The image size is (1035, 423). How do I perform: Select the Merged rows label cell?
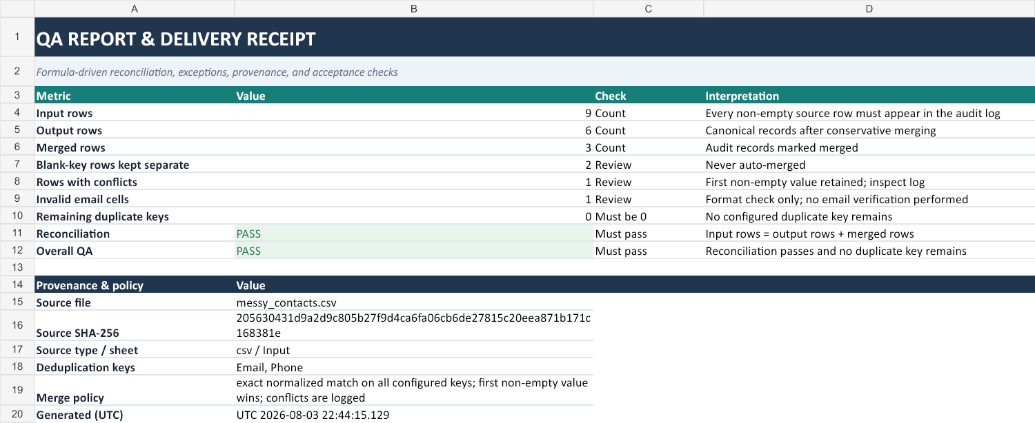tap(135, 147)
